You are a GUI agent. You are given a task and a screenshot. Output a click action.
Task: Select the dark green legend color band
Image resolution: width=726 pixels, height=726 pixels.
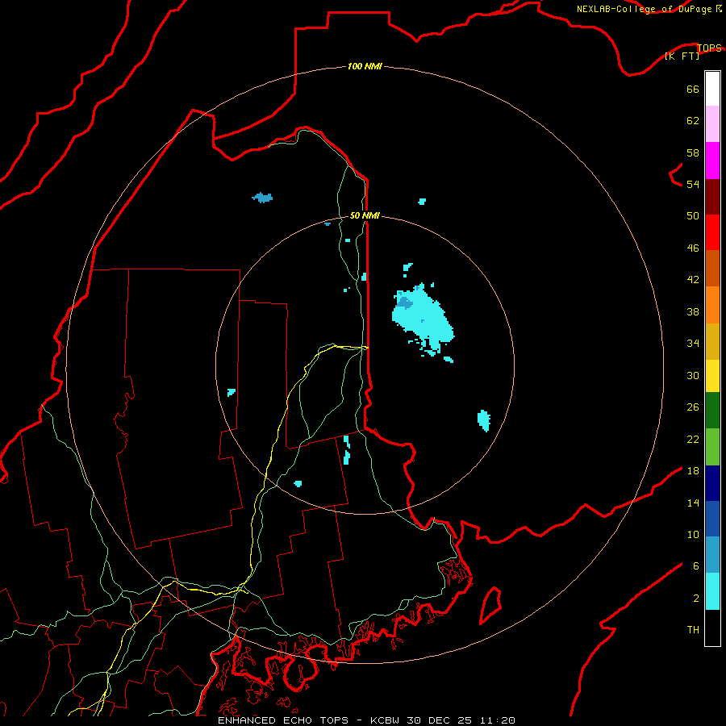pyautogui.click(x=712, y=411)
